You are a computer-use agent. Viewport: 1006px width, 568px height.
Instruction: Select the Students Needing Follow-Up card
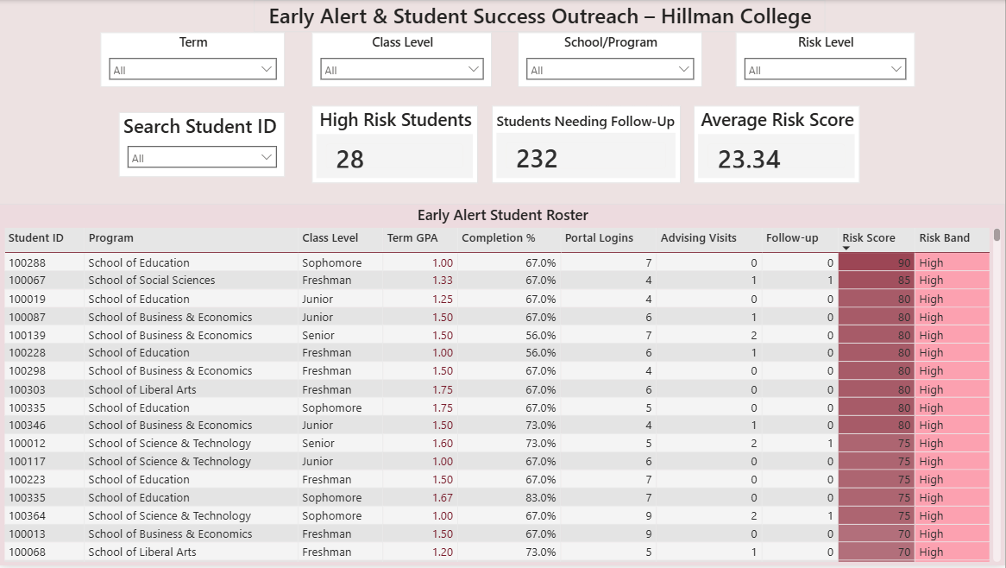[586, 144]
